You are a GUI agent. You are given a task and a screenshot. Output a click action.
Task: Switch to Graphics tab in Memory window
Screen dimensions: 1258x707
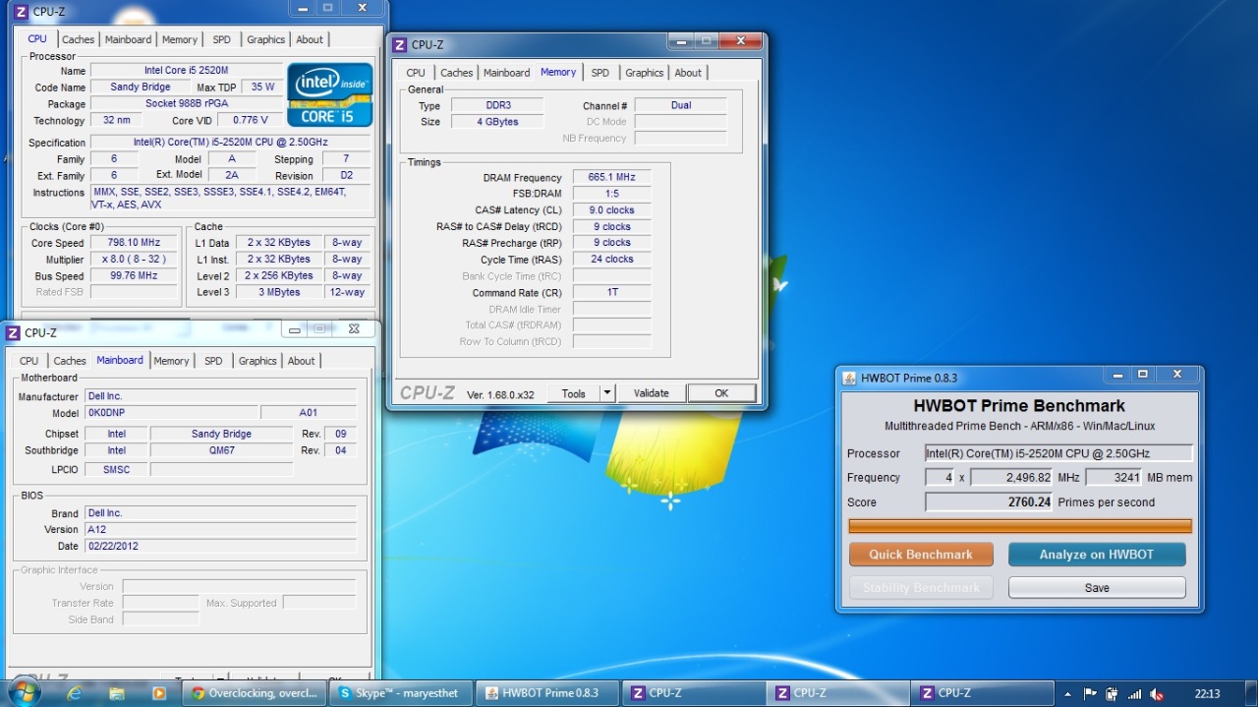coord(644,73)
